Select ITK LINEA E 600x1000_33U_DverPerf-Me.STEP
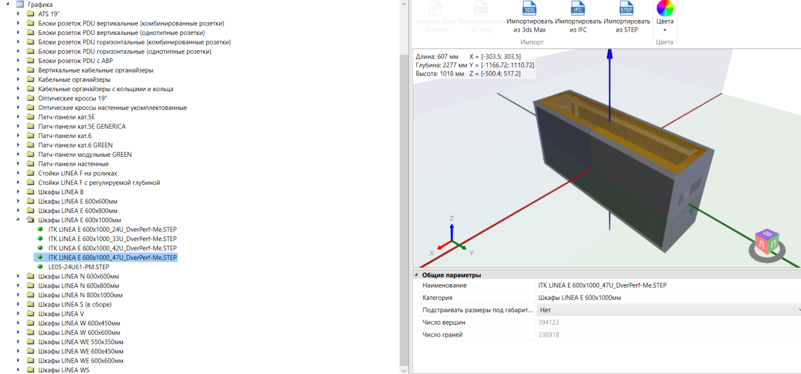Viewport: 801px width, 374px height. click(113, 239)
